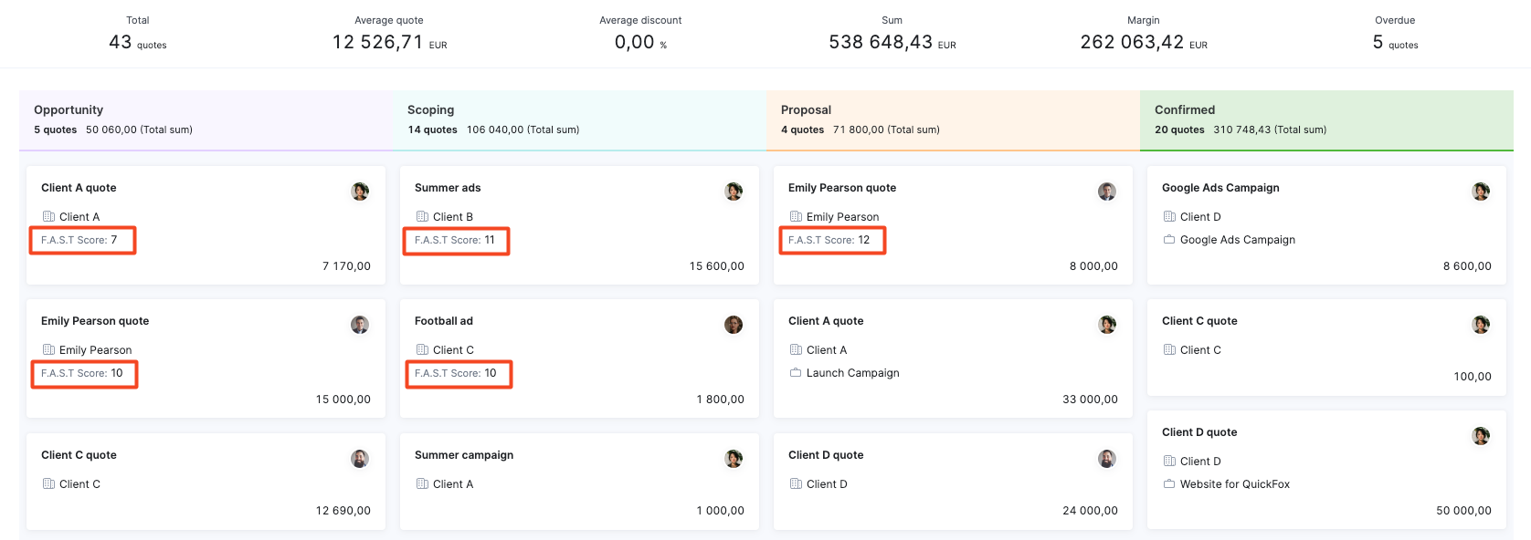Select the Proposal column header

click(x=953, y=120)
